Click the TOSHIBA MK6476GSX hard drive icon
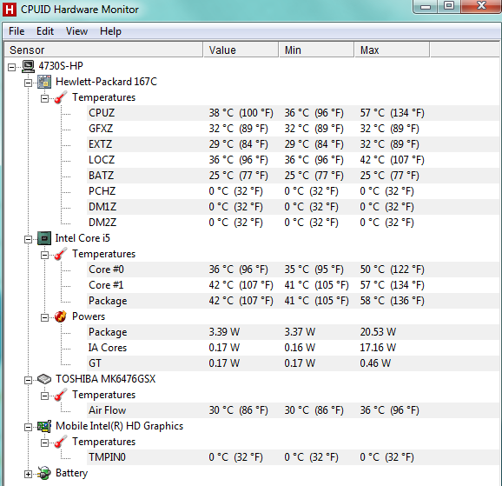Image resolution: width=502 pixels, height=486 pixels. [44, 379]
